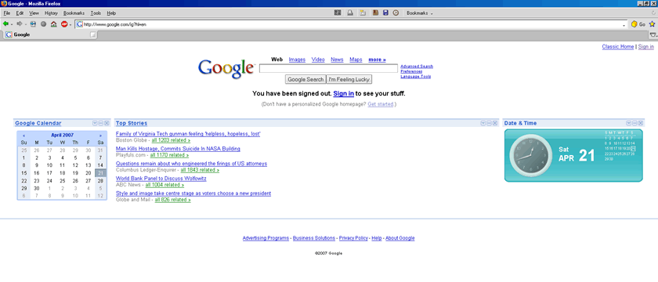
Task: Click the red Adblock Plus icon
Action: pos(64,24)
